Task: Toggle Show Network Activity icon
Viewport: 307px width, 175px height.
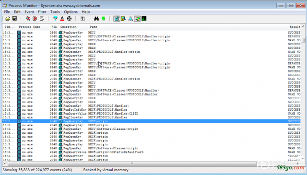Action: [130, 19]
